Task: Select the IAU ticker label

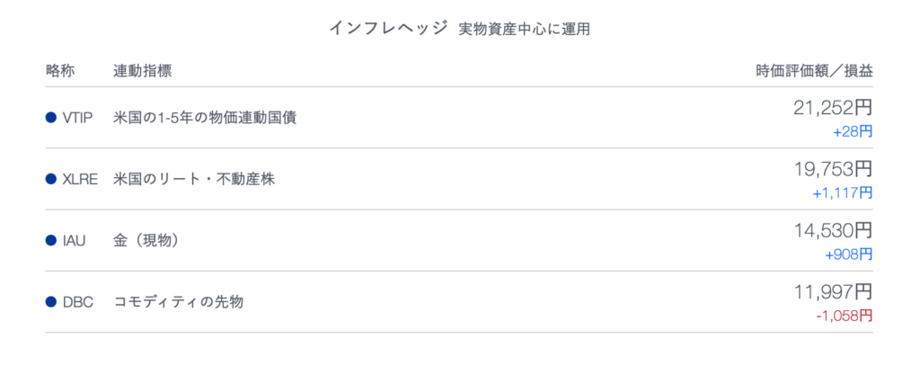Action: coord(74,241)
